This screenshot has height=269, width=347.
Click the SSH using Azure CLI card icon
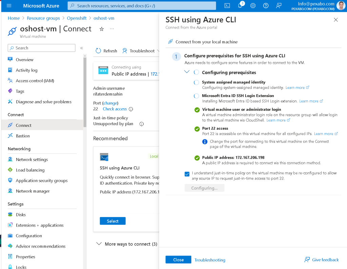[104, 157]
